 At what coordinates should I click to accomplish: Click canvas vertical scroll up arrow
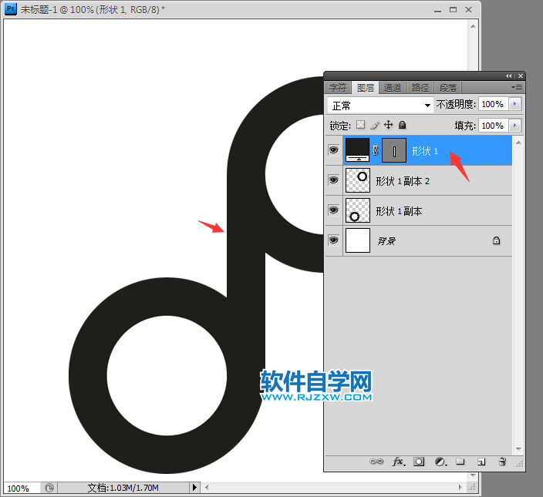point(473,26)
